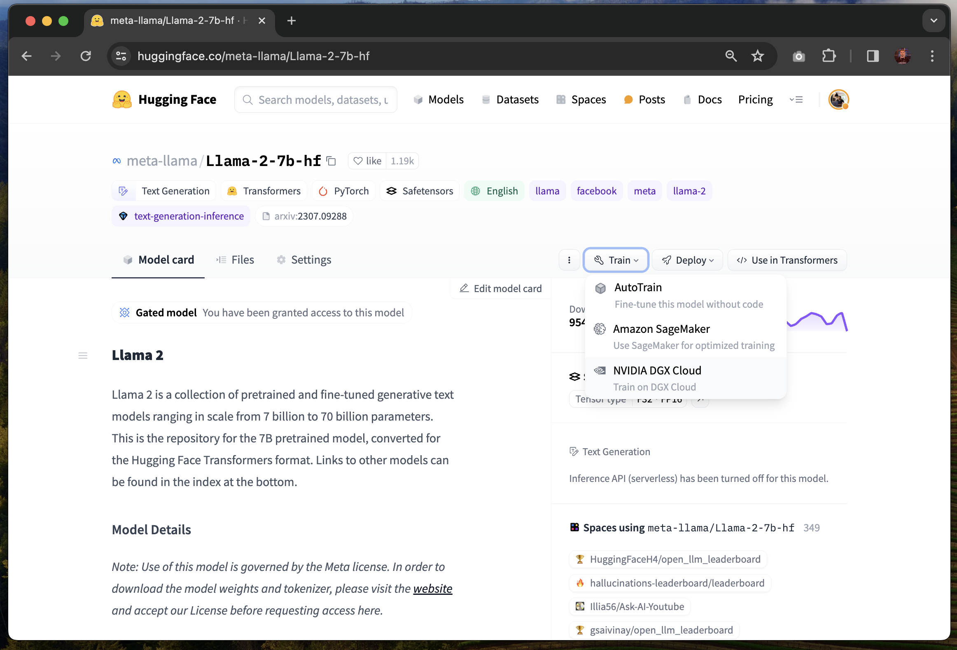Click the table of contents icon
The height and width of the screenshot is (650, 957).
tap(83, 355)
